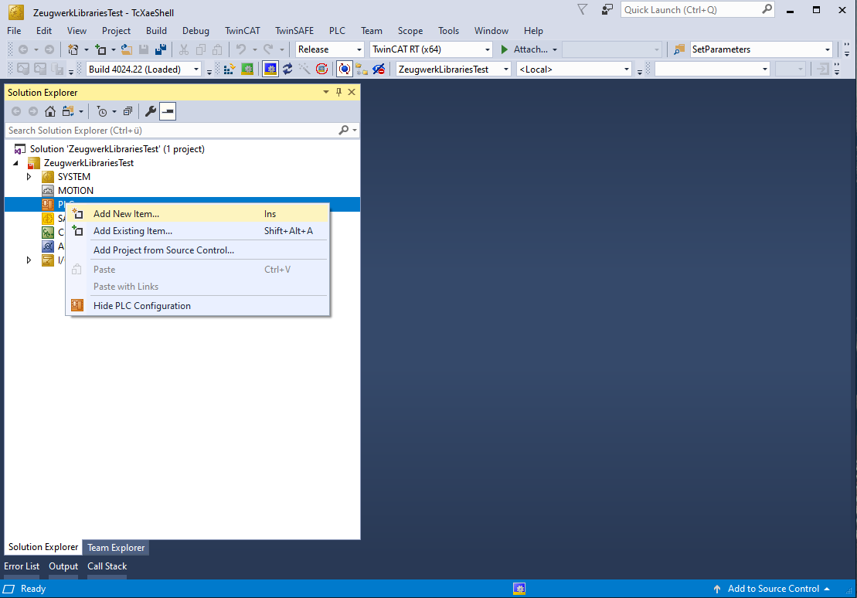This screenshot has width=857, height=598.
Task: Open the Debug menu
Action: (x=196, y=31)
